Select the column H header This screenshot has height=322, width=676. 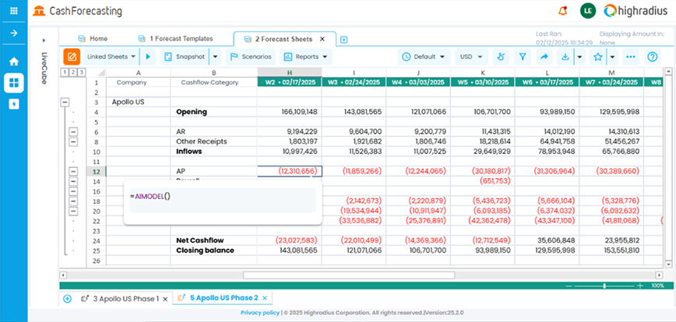290,72
